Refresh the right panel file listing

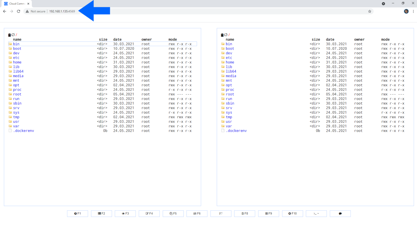(x=226, y=35)
